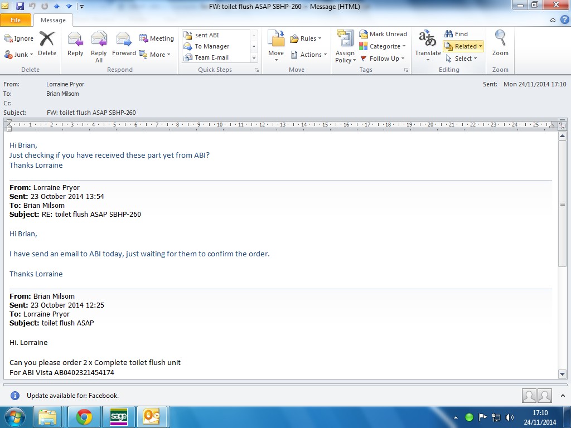The image size is (571, 428).
Task: Open the Follow Up flag menu
Action: [x=382, y=59]
